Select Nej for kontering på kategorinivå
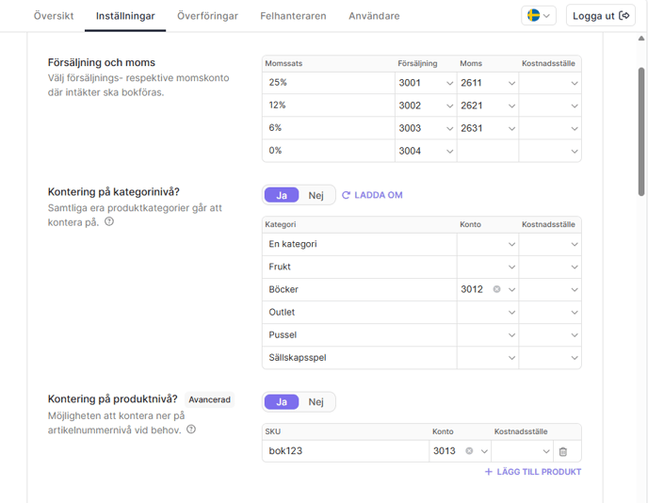 [x=316, y=195]
